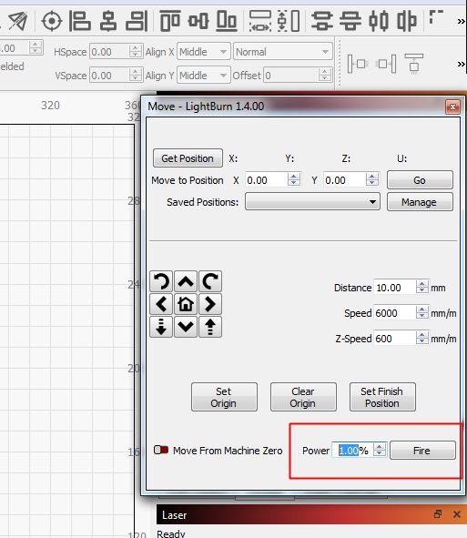467x538 pixels.
Task: Click the HSpace stepper arrows
Action: tap(136, 52)
